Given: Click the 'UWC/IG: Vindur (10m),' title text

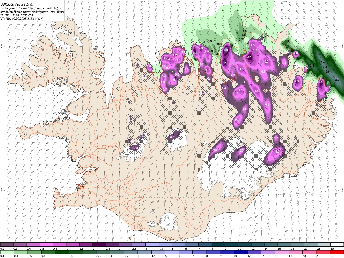Looking at the screenshot, I should tap(16, 5).
